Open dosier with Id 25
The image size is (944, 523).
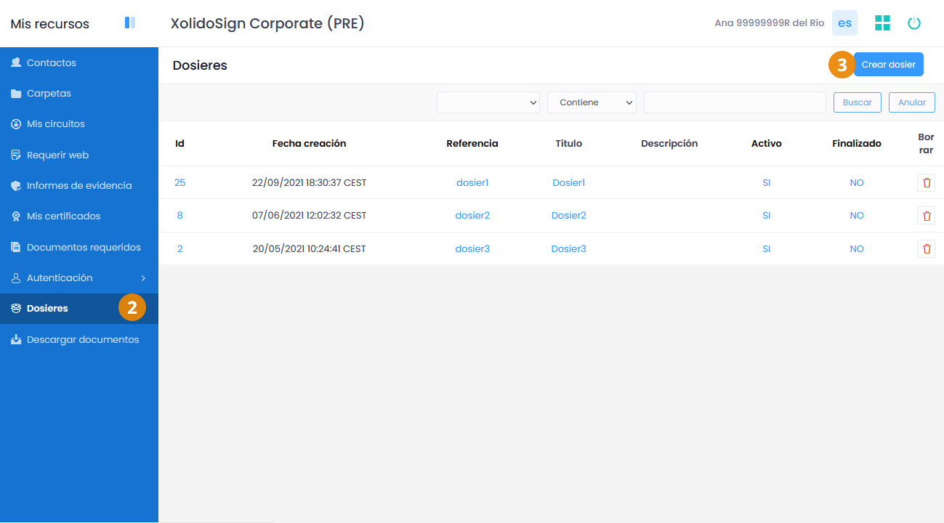179,182
